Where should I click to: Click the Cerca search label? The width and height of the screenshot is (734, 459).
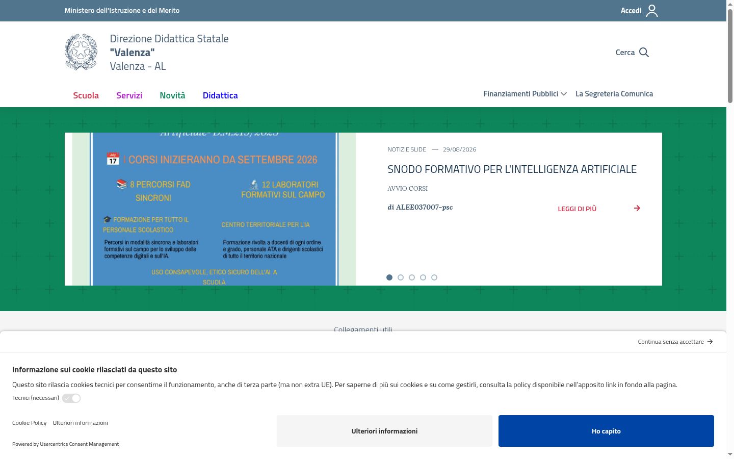(625, 53)
